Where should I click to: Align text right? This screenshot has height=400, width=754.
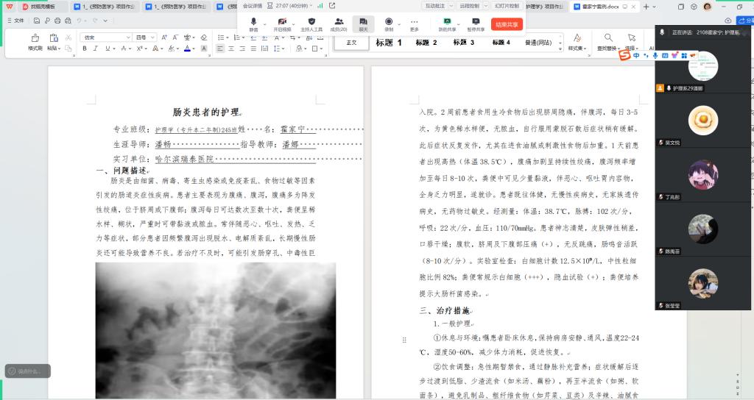click(x=242, y=49)
